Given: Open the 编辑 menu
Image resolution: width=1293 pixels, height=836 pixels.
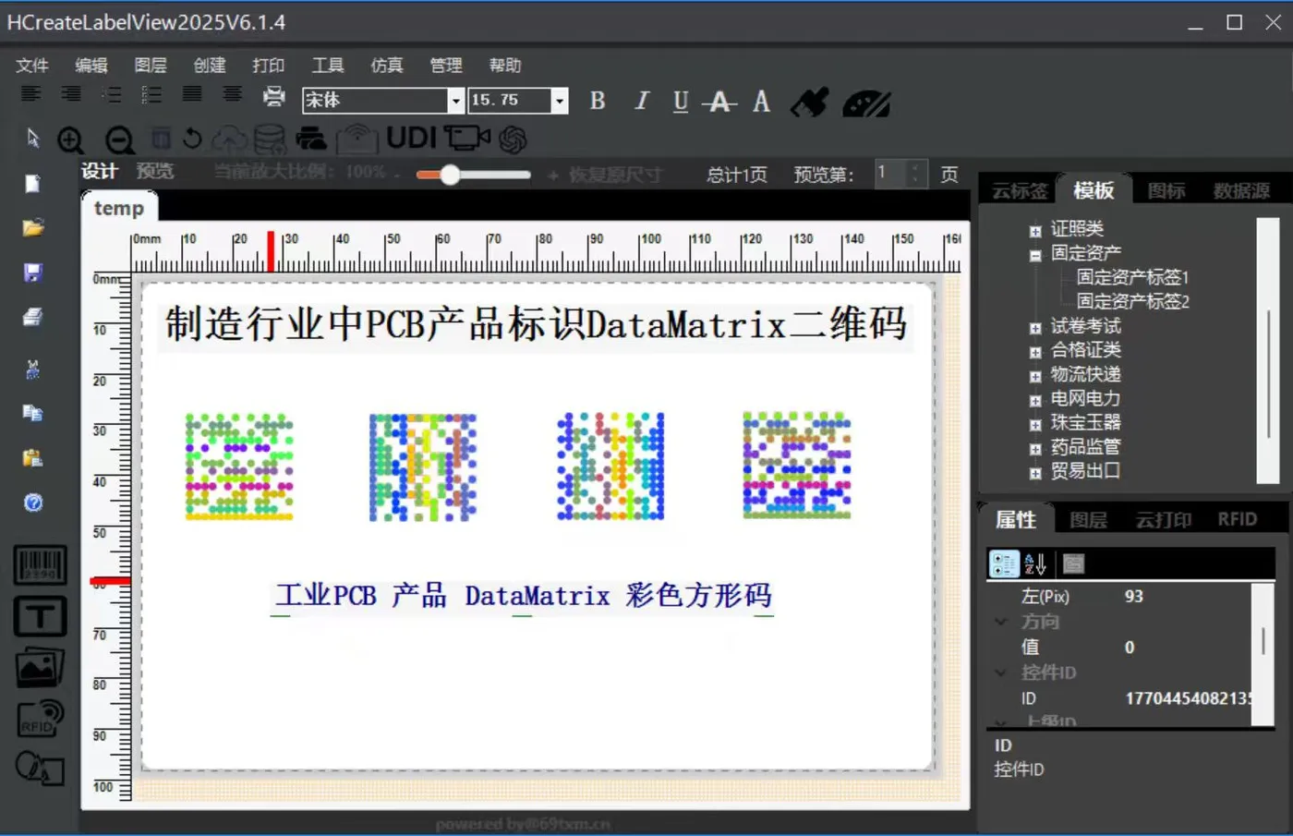Looking at the screenshot, I should [x=91, y=66].
